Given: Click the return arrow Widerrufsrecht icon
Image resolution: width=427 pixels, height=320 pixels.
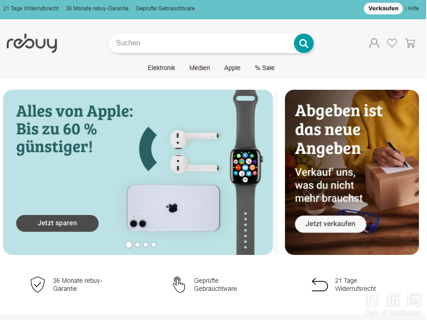Looking at the screenshot, I should click(x=320, y=285).
